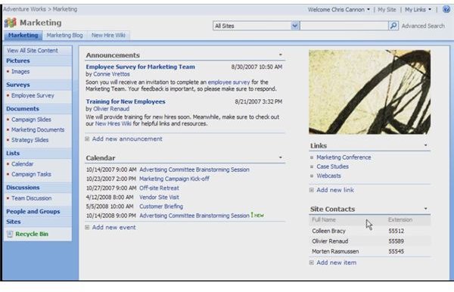Image resolution: width=454 pixels, height=292 pixels.
Task: Open the All Sites search scope dropdown
Action: [295, 26]
